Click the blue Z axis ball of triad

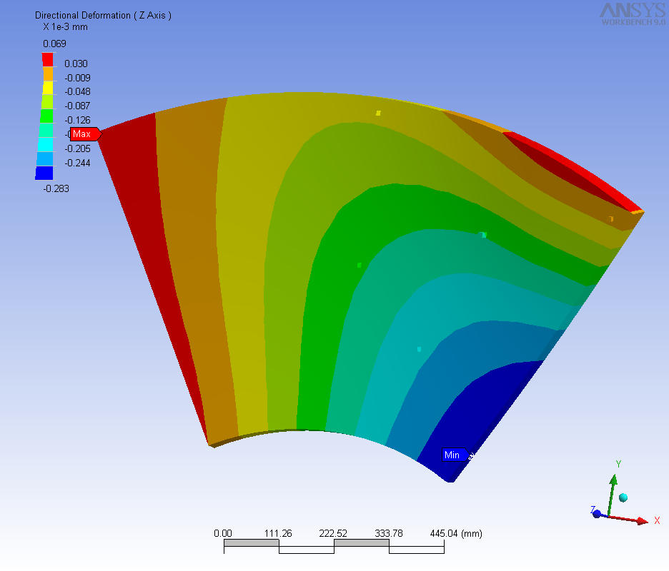[597, 514]
